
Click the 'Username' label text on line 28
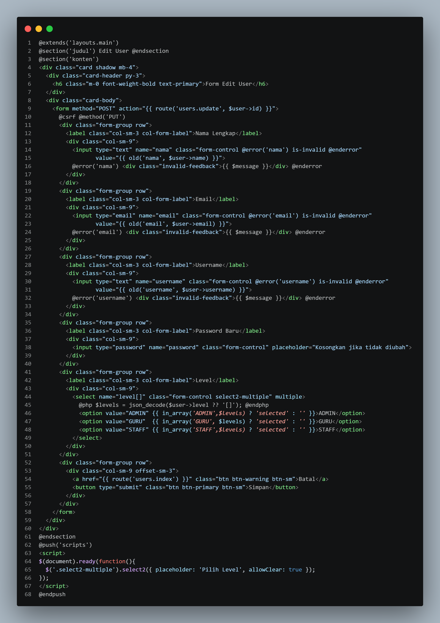coord(209,265)
